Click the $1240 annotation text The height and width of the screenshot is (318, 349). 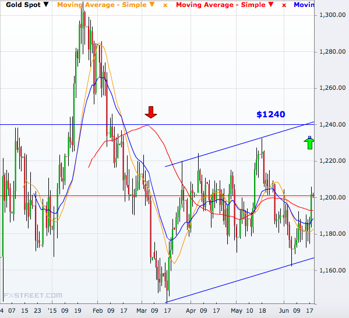tap(271, 114)
